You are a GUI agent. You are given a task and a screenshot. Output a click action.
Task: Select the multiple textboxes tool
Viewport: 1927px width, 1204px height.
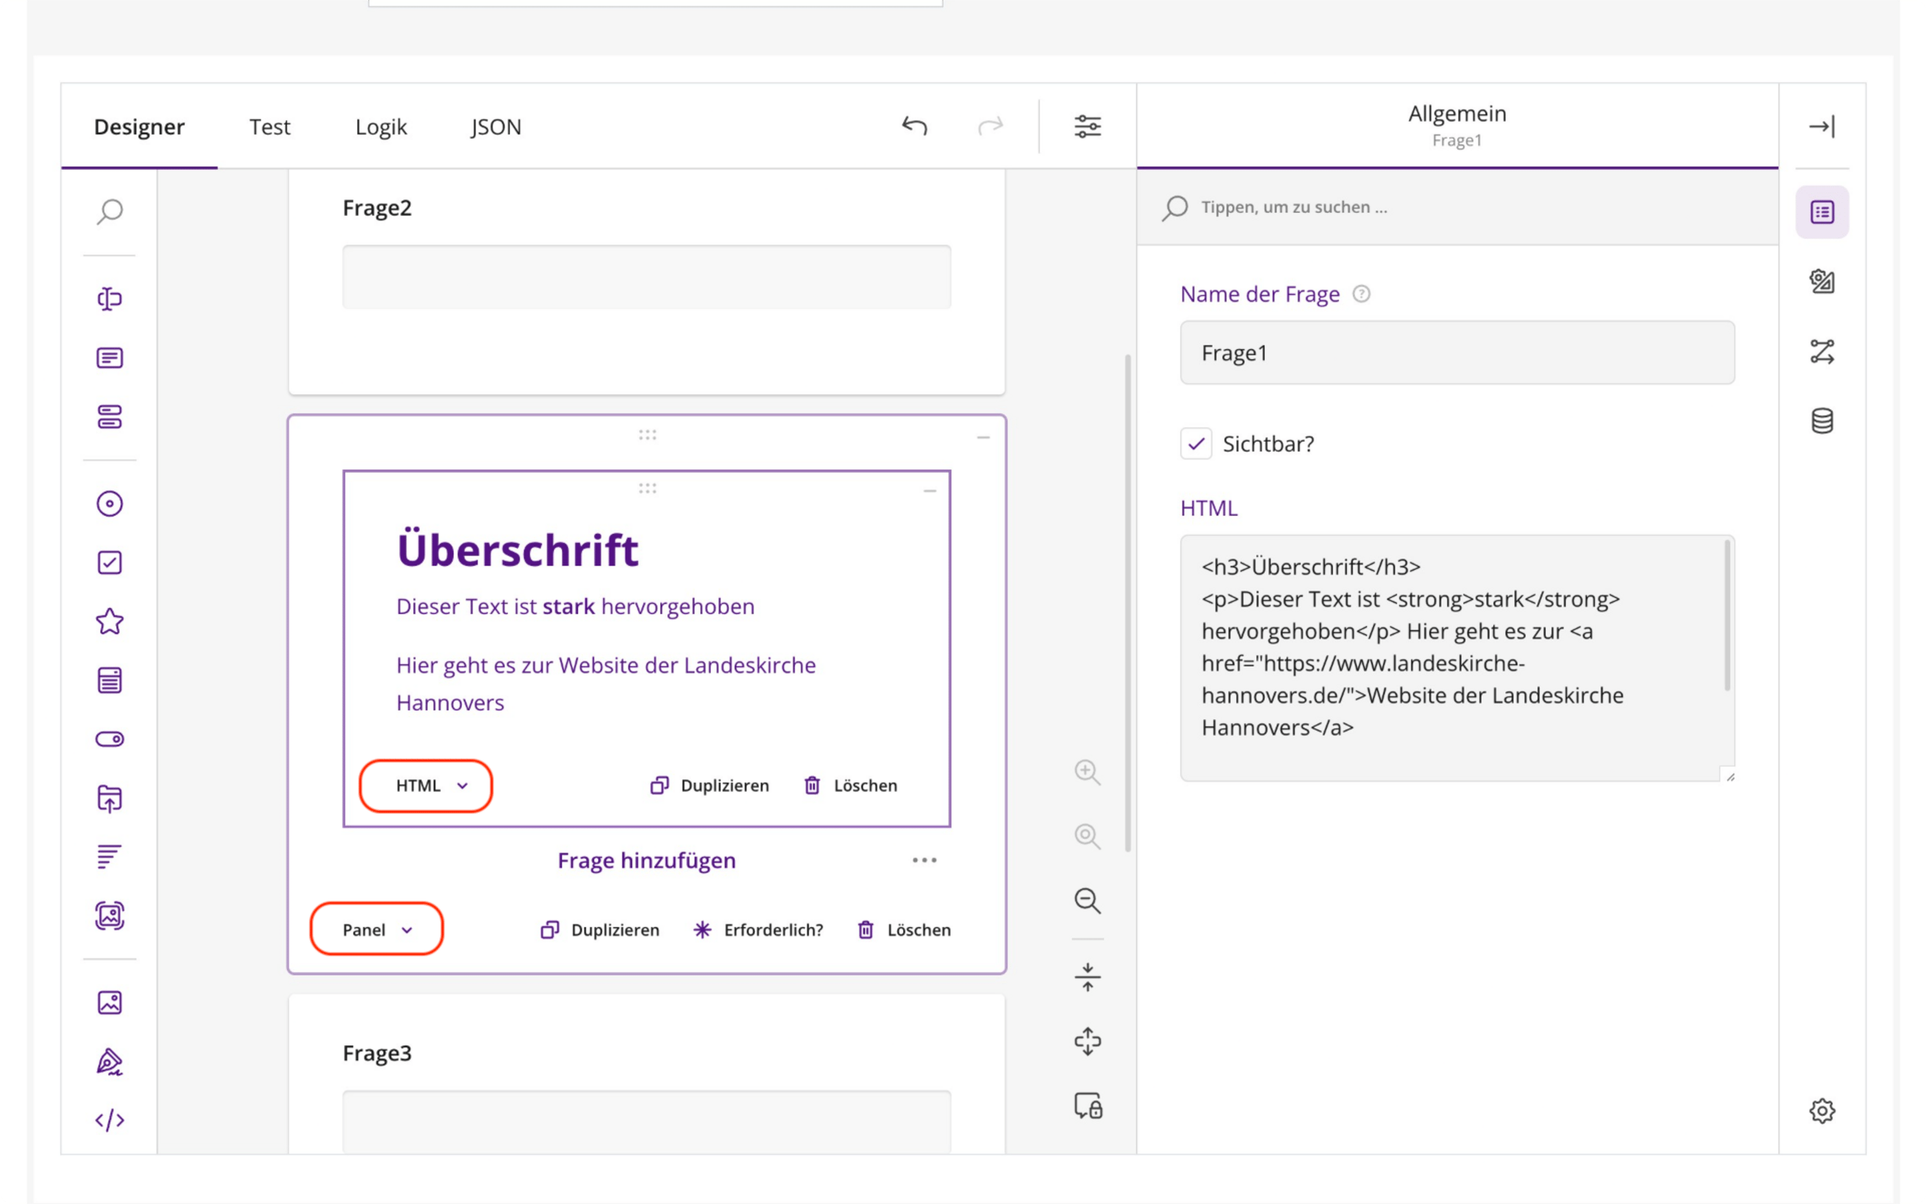click(110, 416)
